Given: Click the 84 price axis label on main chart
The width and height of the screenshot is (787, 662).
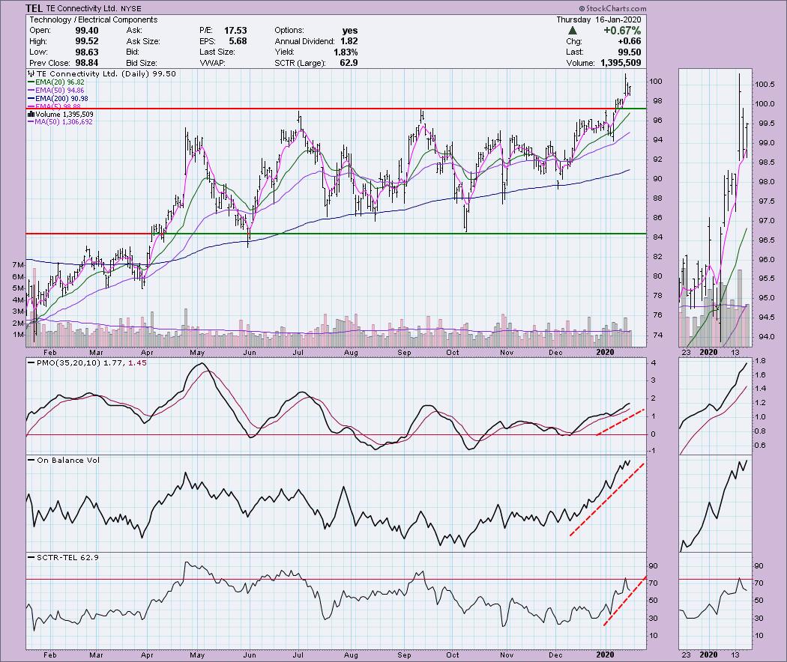Looking at the screenshot, I should tap(656, 237).
